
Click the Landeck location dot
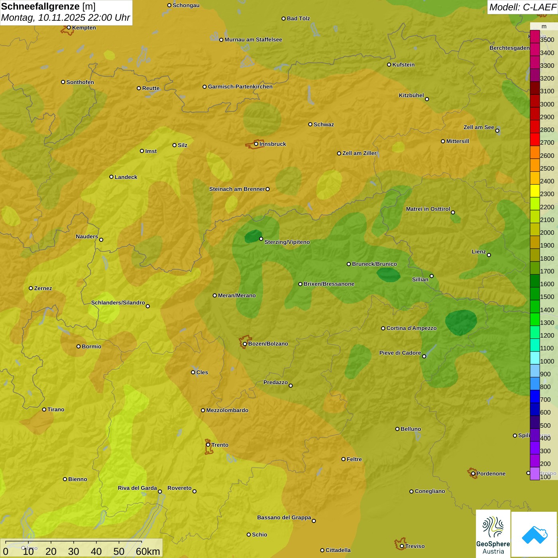[111, 177]
